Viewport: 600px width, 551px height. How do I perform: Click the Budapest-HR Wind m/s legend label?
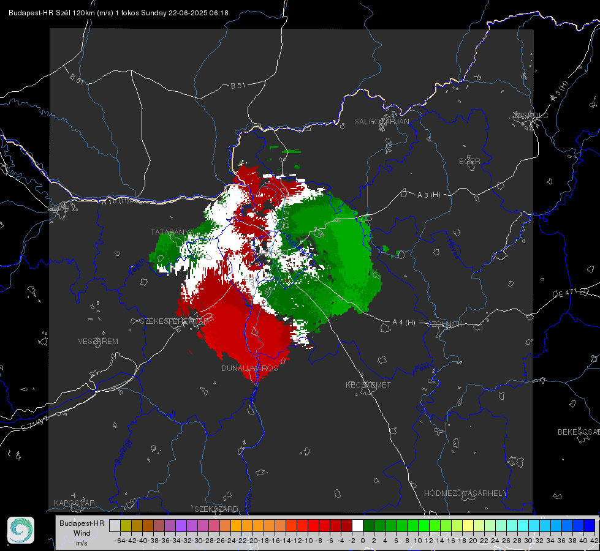tap(82, 533)
